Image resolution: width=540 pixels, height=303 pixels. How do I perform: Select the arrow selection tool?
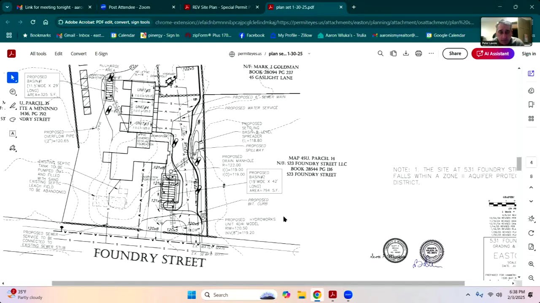pos(13,77)
